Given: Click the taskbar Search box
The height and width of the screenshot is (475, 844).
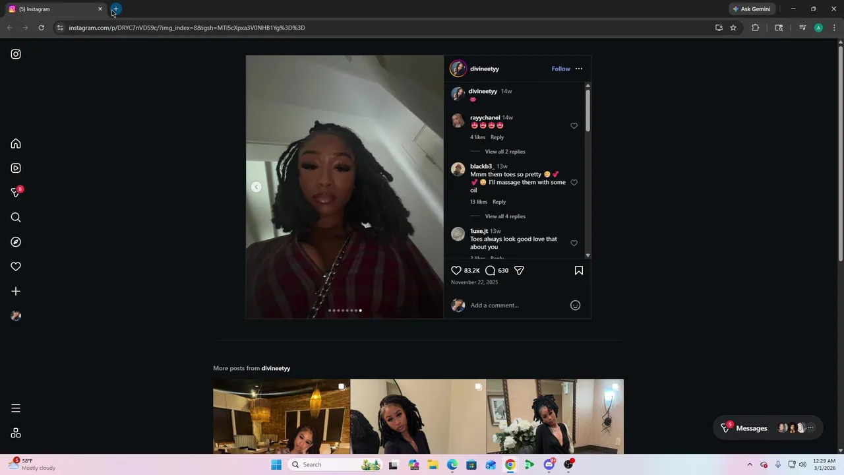Looking at the screenshot, I should pos(336,464).
